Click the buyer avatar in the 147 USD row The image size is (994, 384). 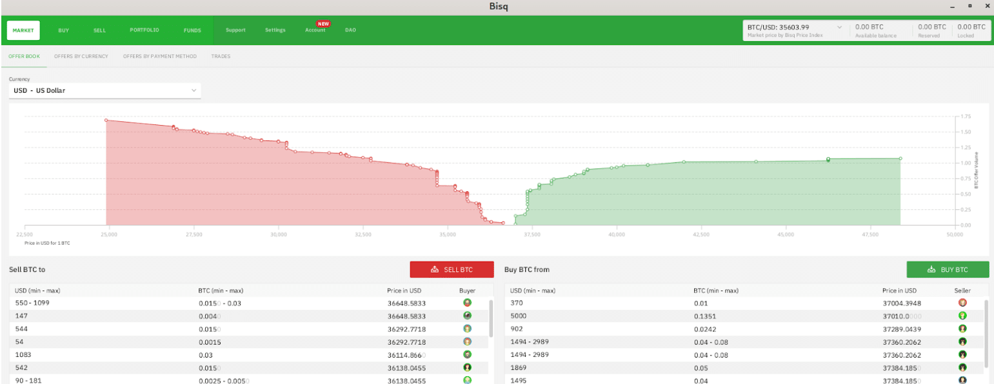tap(467, 316)
